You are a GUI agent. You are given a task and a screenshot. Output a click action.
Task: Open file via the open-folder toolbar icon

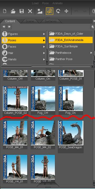point(13,11)
